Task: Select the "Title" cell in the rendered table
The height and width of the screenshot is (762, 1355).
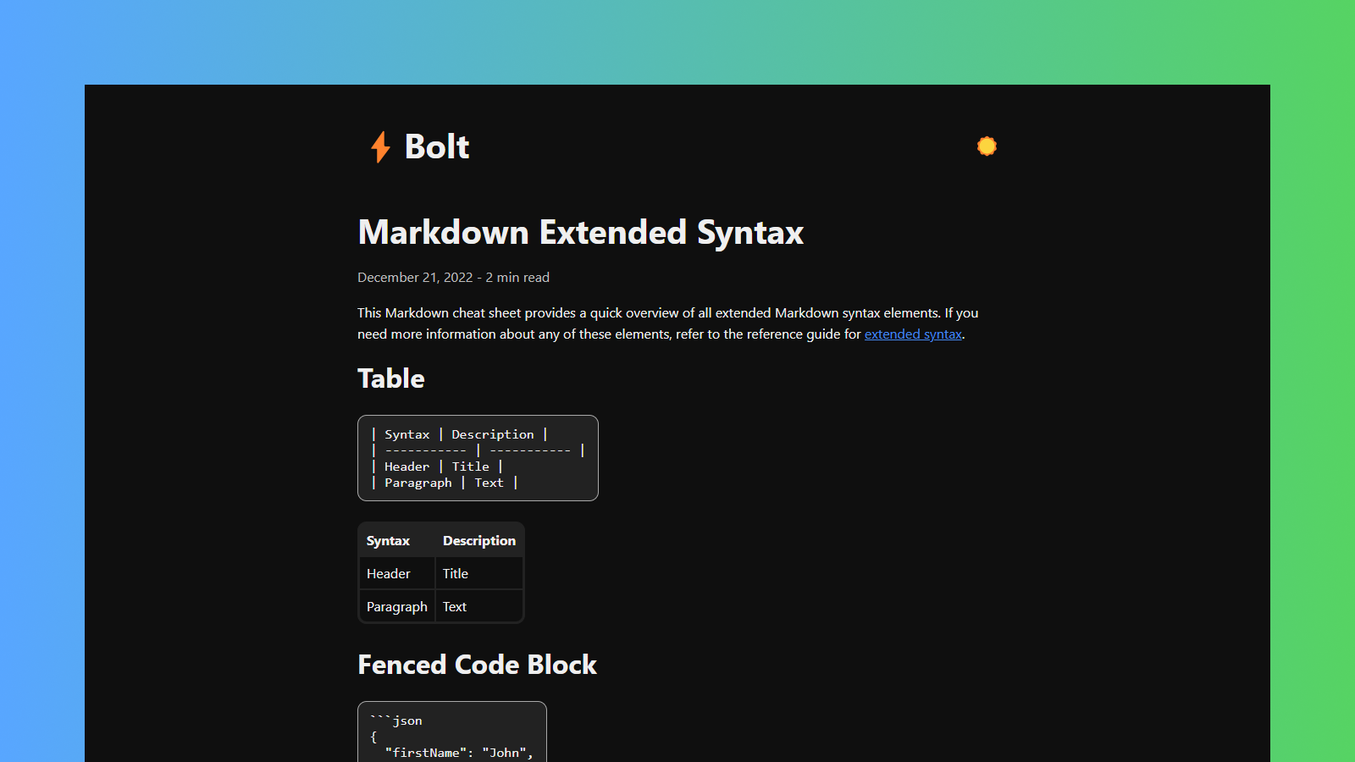Action: pos(456,574)
